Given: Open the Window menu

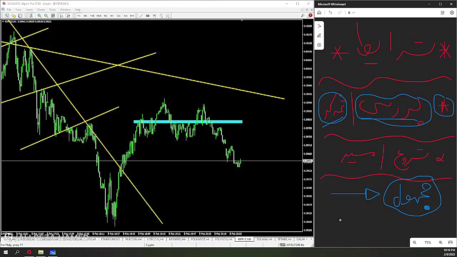Looking at the screenshot, I should [x=65, y=10].
